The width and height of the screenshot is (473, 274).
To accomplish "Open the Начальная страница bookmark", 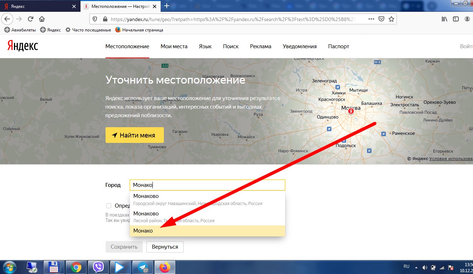I will [139, 30].
